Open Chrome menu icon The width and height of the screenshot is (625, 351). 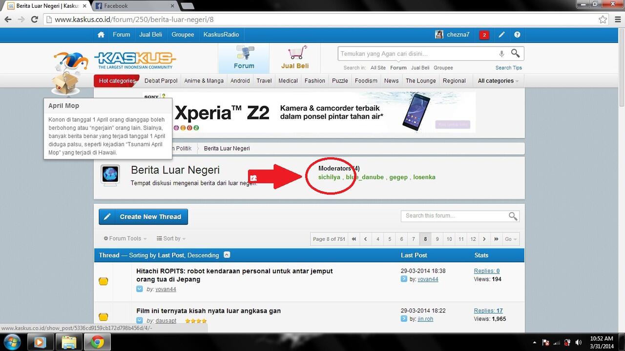pyautogui.click(x=617, y=20)
